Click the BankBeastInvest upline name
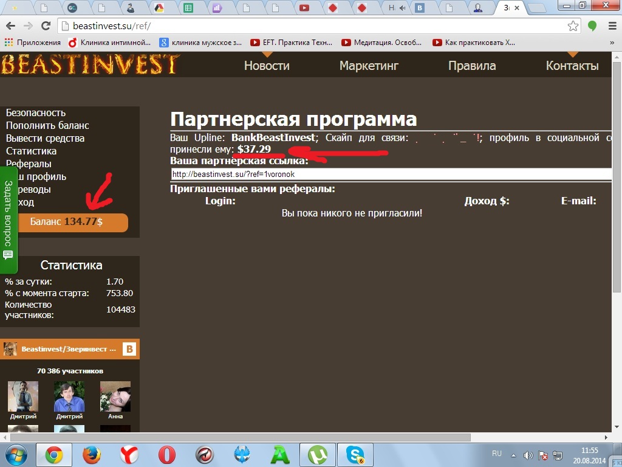This screenshot has height=467, width=622. tap(273, 138)
